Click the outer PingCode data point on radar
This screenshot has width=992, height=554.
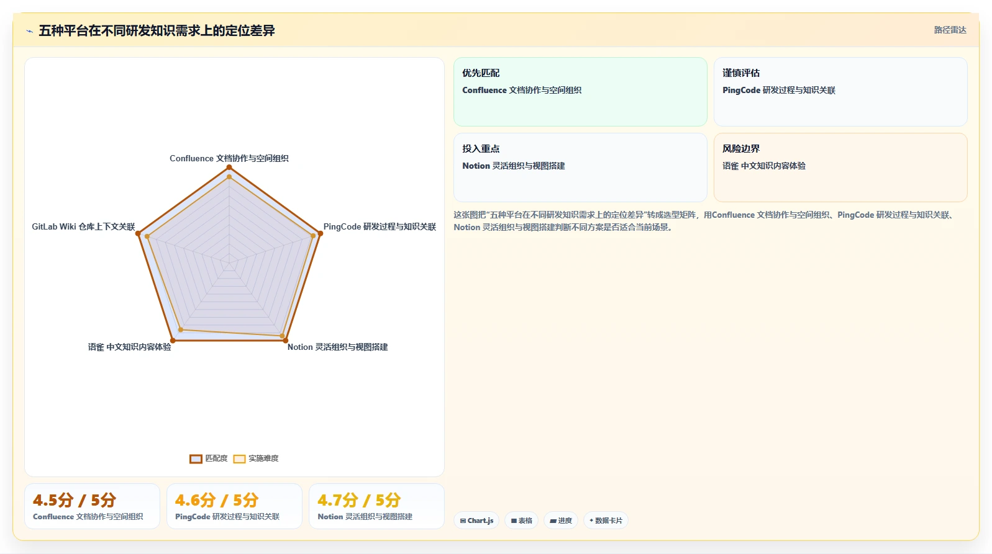321,234
